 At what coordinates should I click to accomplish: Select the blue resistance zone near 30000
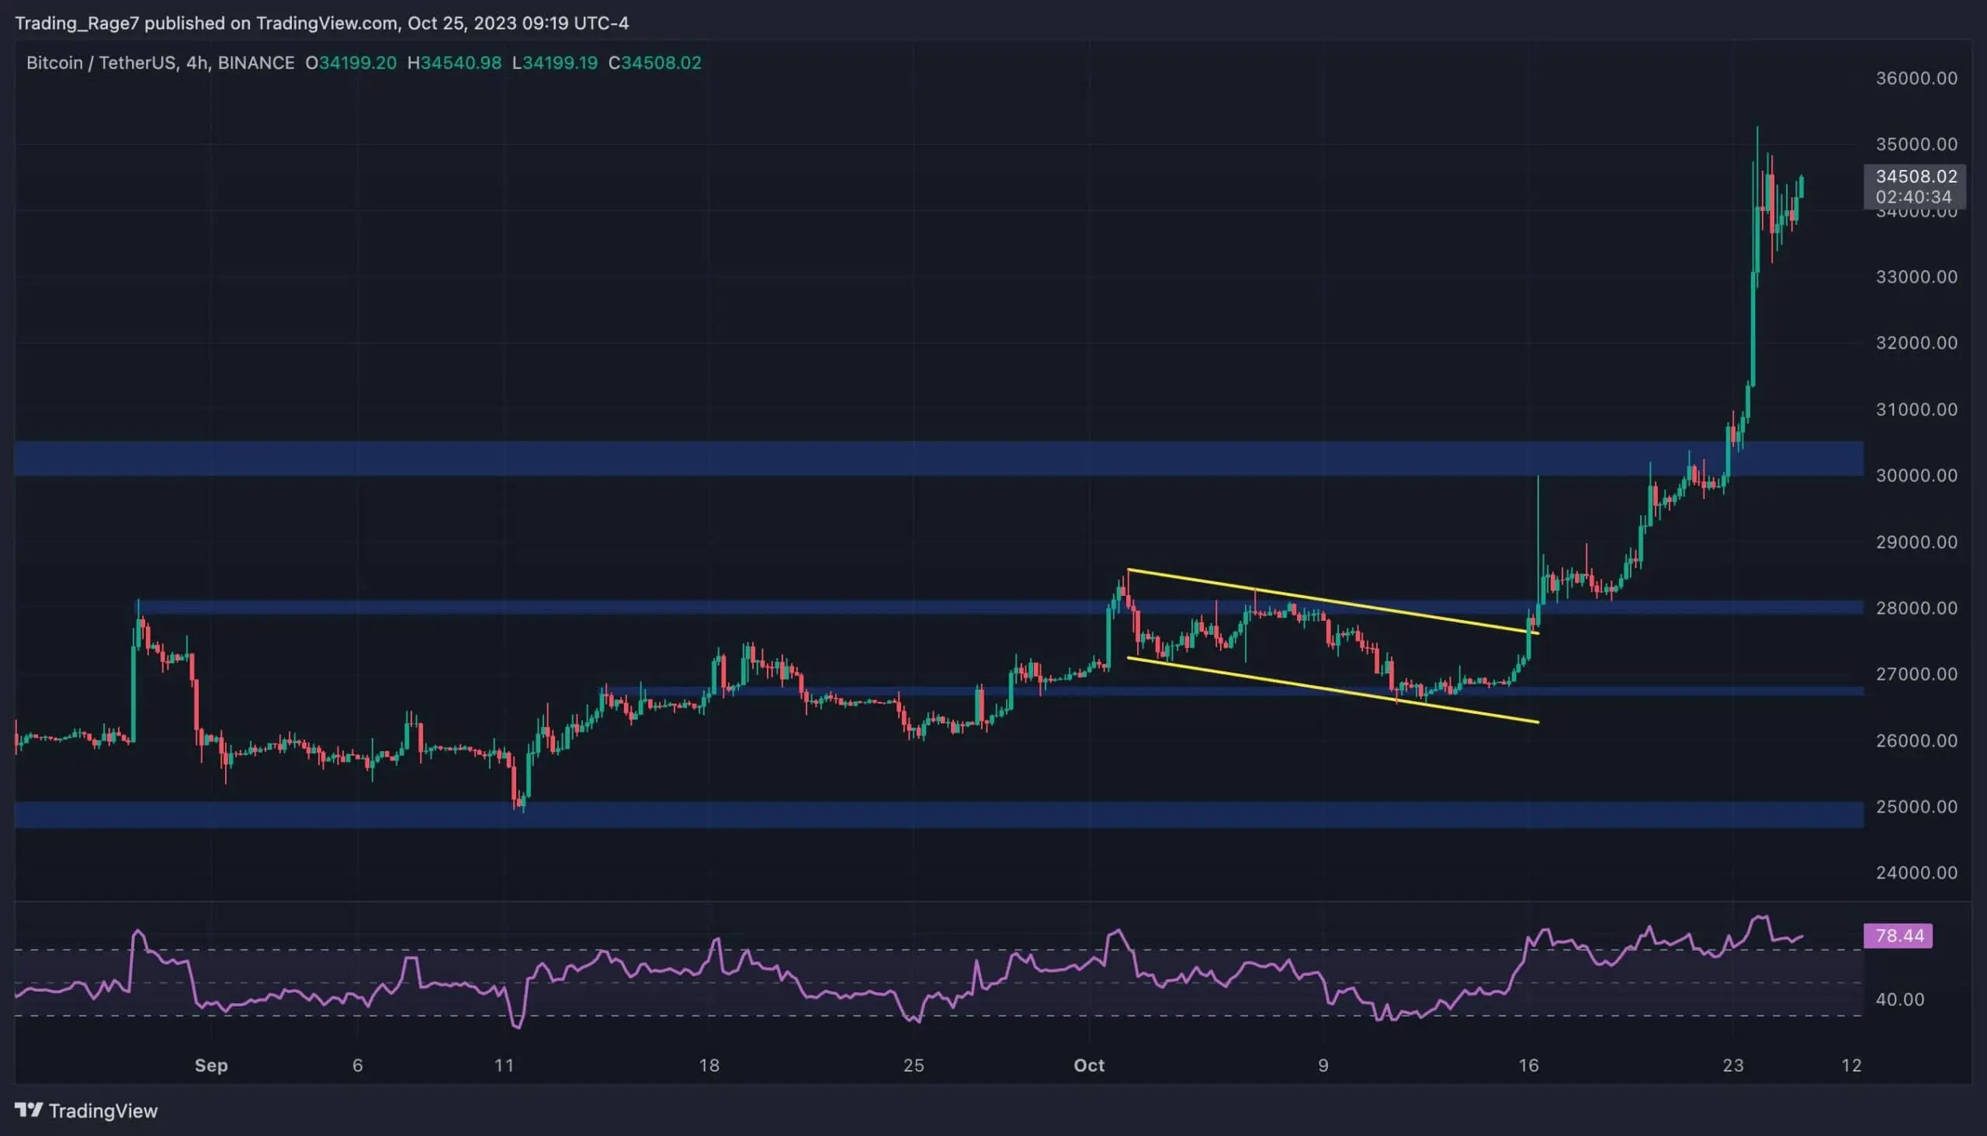click(939, 459)
